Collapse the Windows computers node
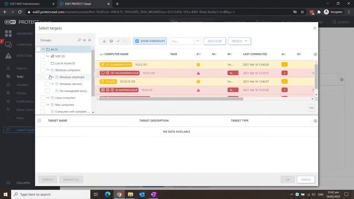354x199 pixels. coord(48,70)
